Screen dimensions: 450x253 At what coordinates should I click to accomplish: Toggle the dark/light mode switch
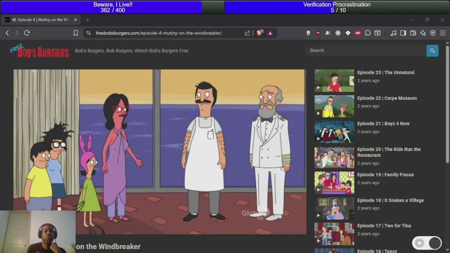tap(427, 243)
